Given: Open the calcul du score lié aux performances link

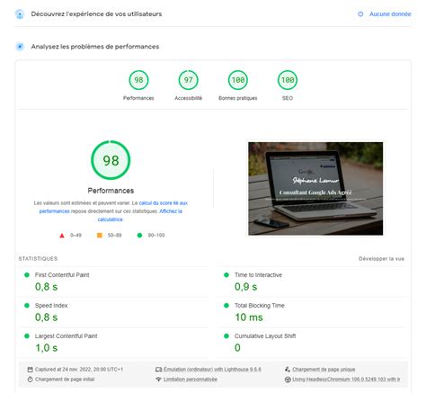Looking at the screenshot, I should coord(113,207).
